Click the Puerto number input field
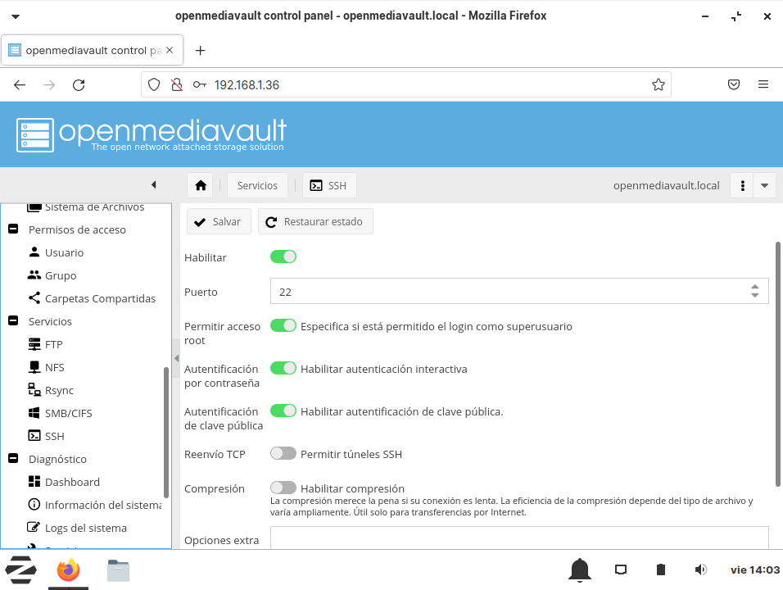This screenshot has height=590, width=783. point(508,291)
